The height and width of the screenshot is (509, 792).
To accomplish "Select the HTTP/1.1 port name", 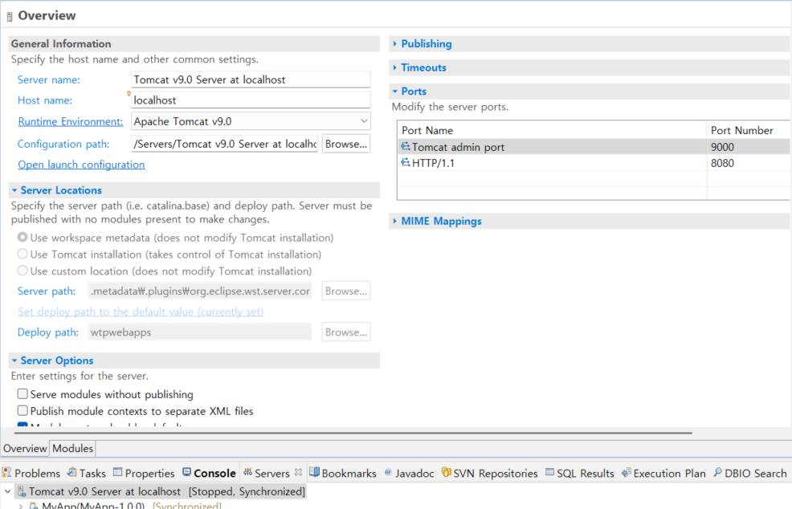I will (x=433, y=163).
